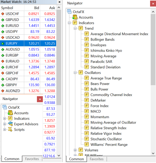Expand Expert Advisors in small Navigator

tap(4, 124)
